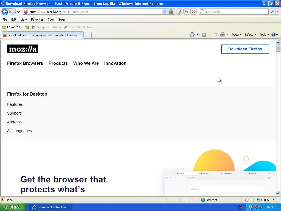Open the Tools menu in menu bar
Screen dimensions: 281x211
[51, 20]
